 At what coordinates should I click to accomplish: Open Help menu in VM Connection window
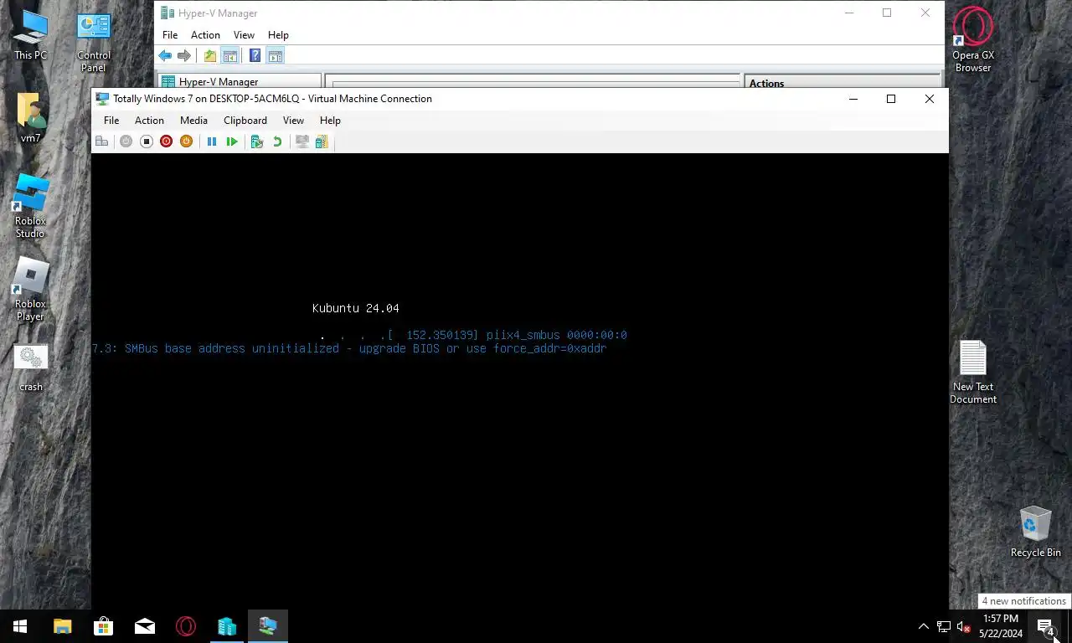pos(330,121)
